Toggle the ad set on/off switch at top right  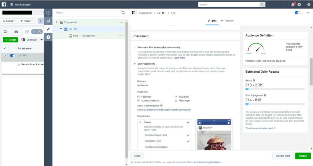click(297, 13)
